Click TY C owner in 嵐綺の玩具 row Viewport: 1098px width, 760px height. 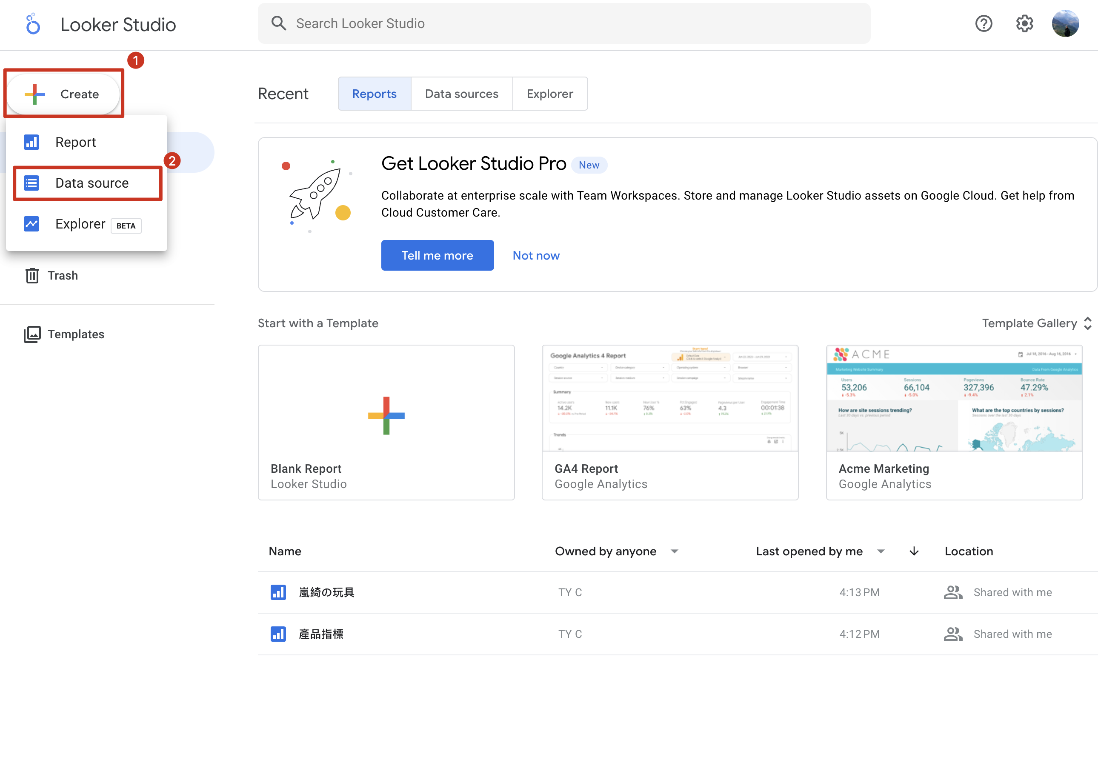pos(570,592)
